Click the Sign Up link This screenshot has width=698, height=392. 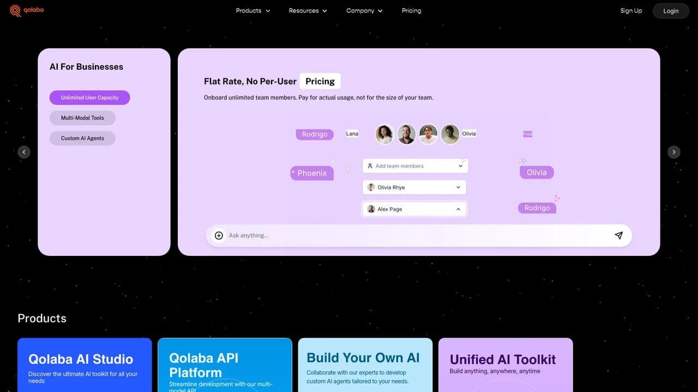pos(631,11)
